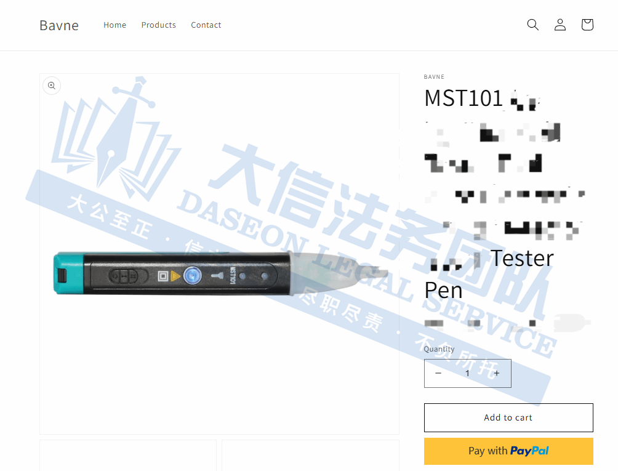Increase quantity with the plus button
The image size is (618, 471).
497,373
